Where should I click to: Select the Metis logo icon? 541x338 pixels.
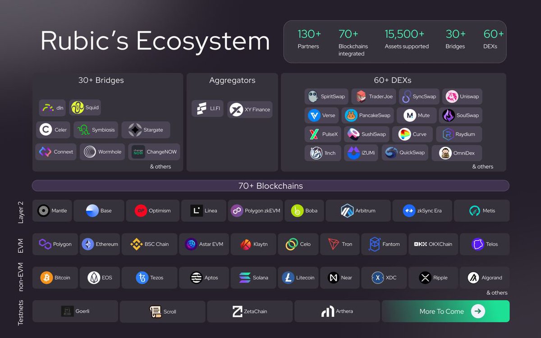click(x=475, y=210)
